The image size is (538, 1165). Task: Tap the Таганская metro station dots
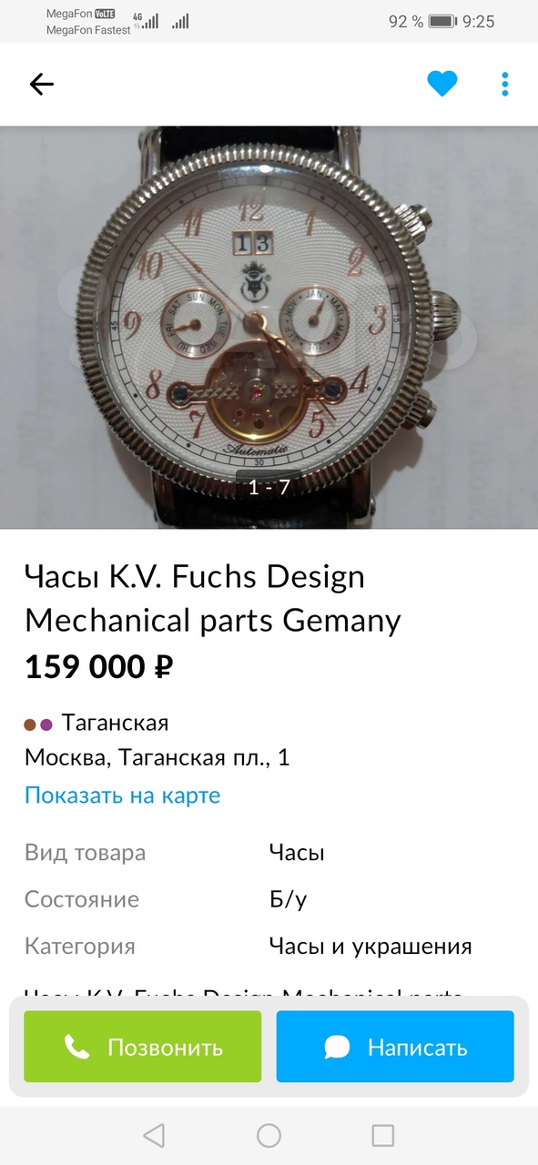38,724
